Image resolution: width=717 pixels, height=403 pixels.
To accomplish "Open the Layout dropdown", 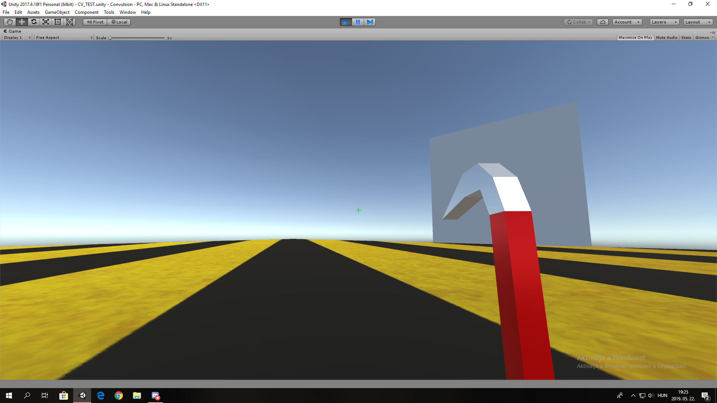I will click(698, 22).
